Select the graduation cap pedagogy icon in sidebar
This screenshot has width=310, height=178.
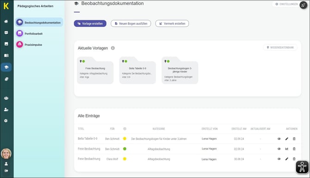[6, 67]
